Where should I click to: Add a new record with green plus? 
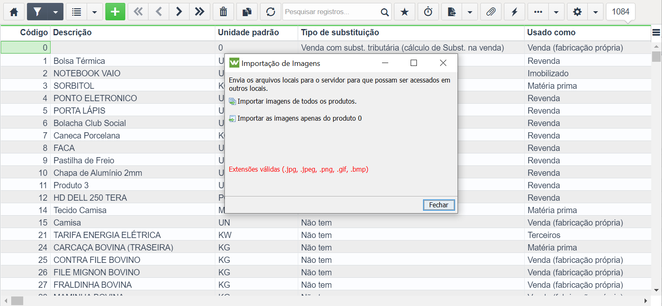coord(115,12)
